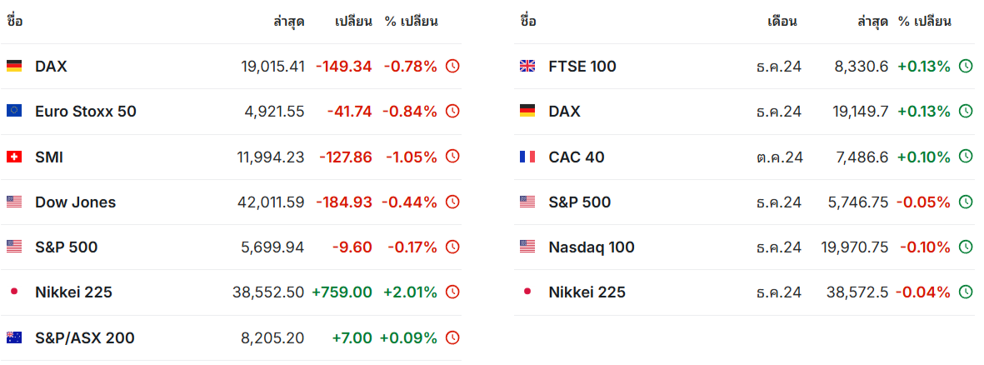
Task: Open the FTSE 100 futures link
Action: tap(582, 66)
